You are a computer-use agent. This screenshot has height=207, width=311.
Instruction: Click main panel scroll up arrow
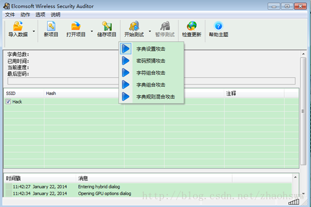point(303,54)
